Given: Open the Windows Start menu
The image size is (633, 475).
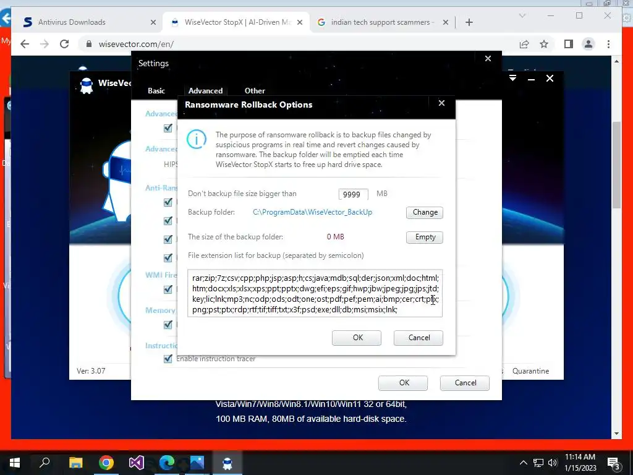Looking at the screenshot, I should tap(15, 463).
